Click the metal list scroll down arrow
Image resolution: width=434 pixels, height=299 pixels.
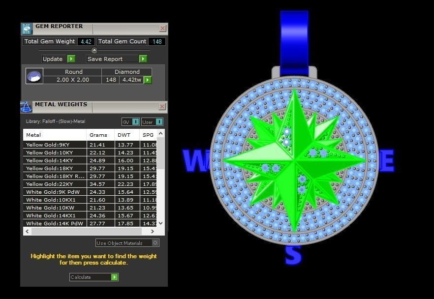pos(160,223)
